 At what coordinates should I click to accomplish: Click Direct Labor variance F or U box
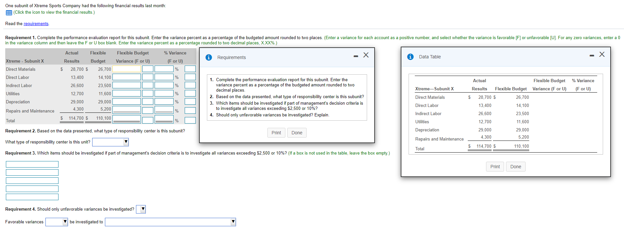pyautogui.click(x=148, y=77)
